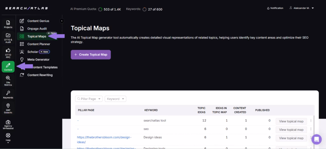The image size is (326, 149).
Task: Open the Content Planner menu item
Action: [38, 44]
